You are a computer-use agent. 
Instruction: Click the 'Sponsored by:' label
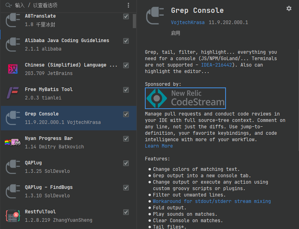point(163,84)
